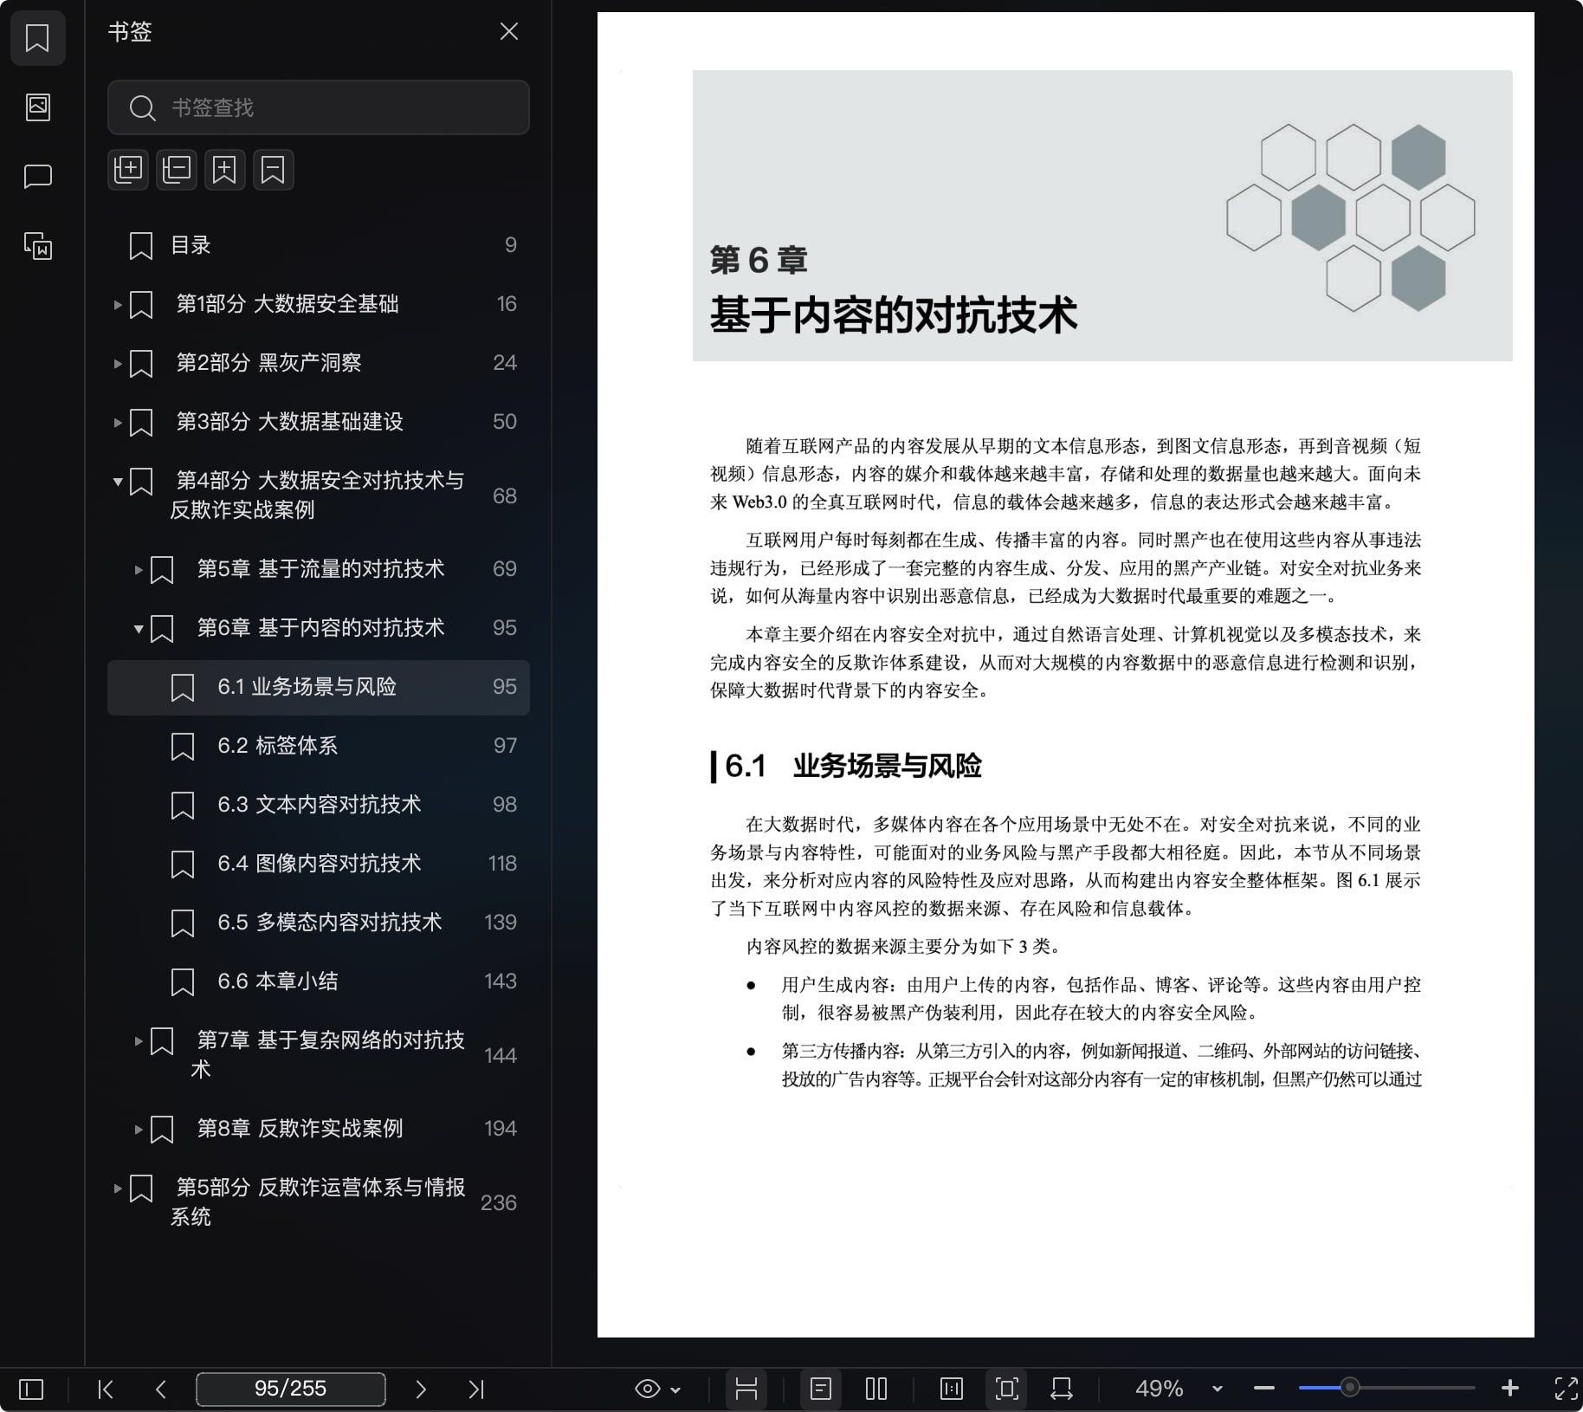Zoom out with the minus button
Viewport: 1583px width, 1412px height.
point(1264,1388)
